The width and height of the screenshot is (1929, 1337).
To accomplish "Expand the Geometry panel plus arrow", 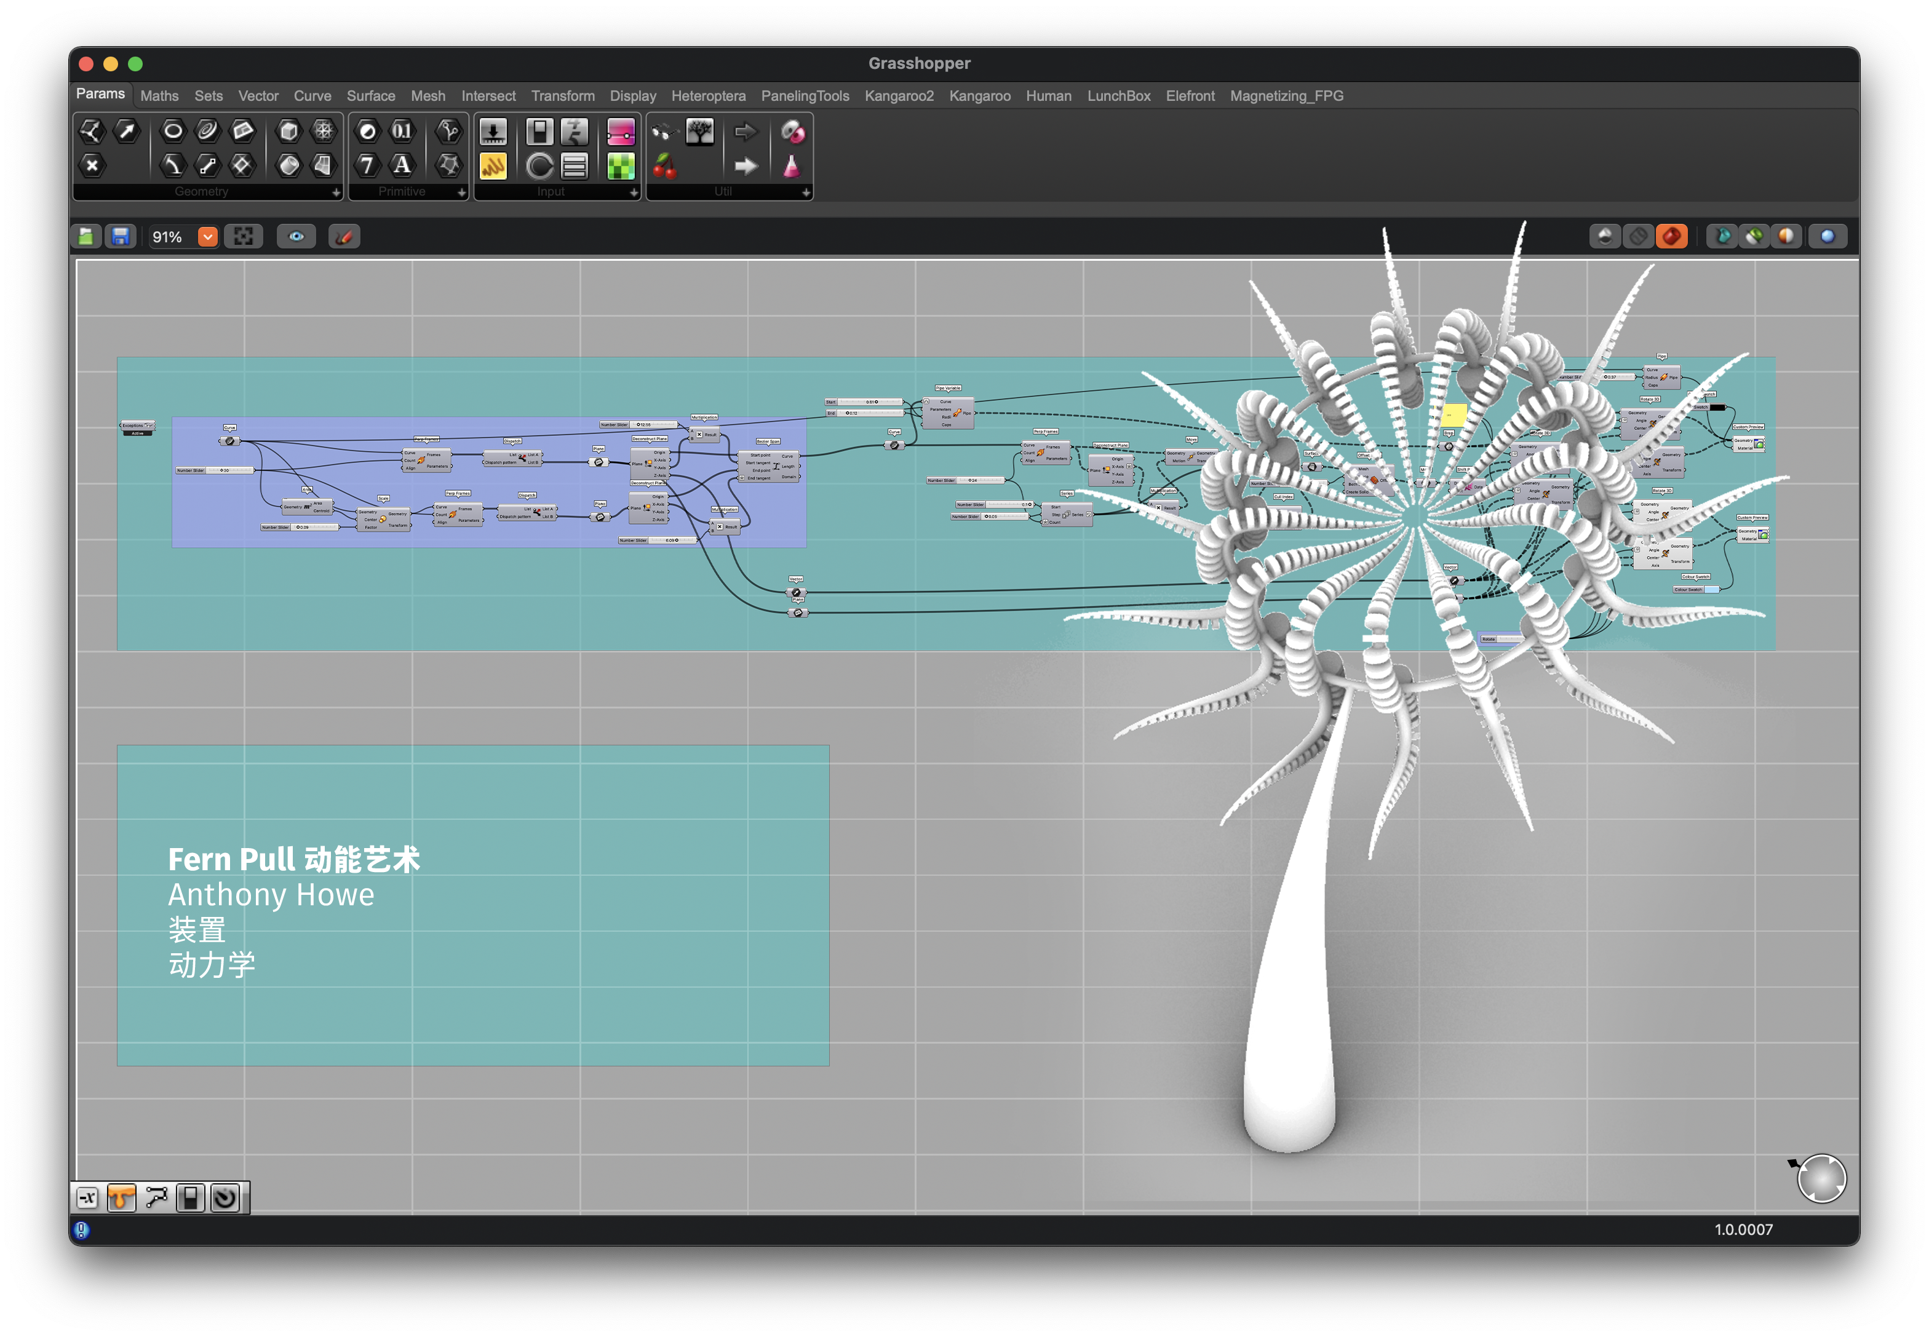I will click(x=336, y=192).
